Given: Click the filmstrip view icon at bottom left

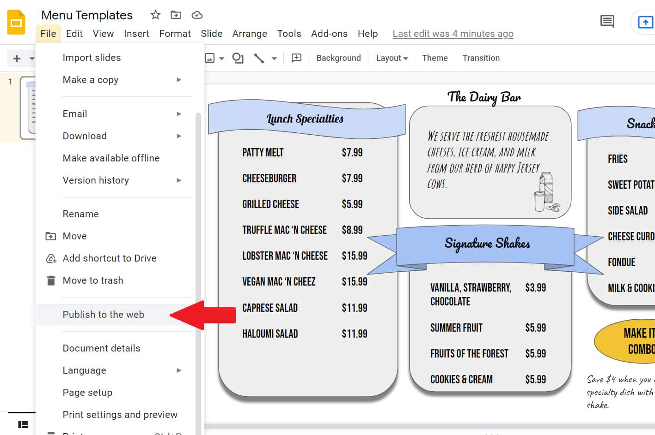Looking at the screenshot, I should point(23,424).
